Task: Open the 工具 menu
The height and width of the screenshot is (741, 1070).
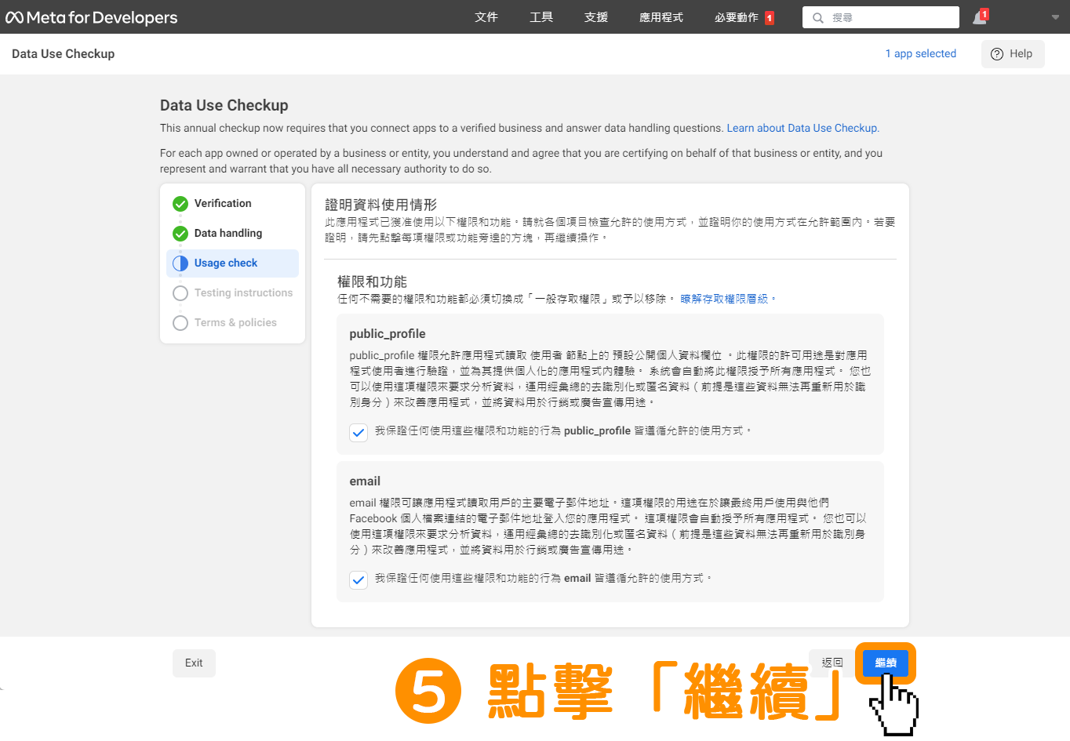Action: tap(541, 17)
